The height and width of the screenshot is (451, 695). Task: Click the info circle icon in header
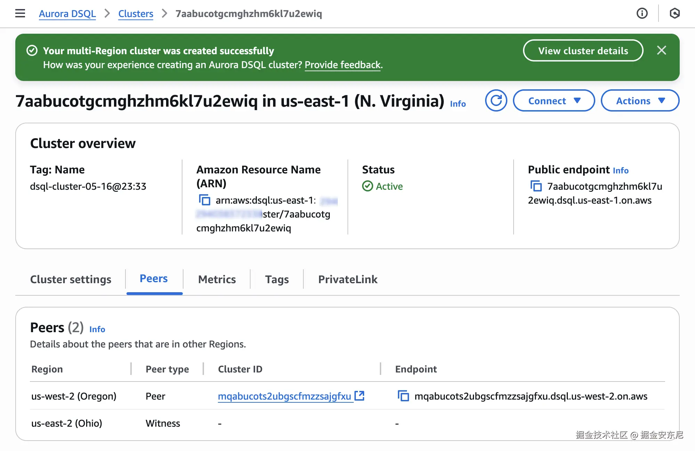642,14
